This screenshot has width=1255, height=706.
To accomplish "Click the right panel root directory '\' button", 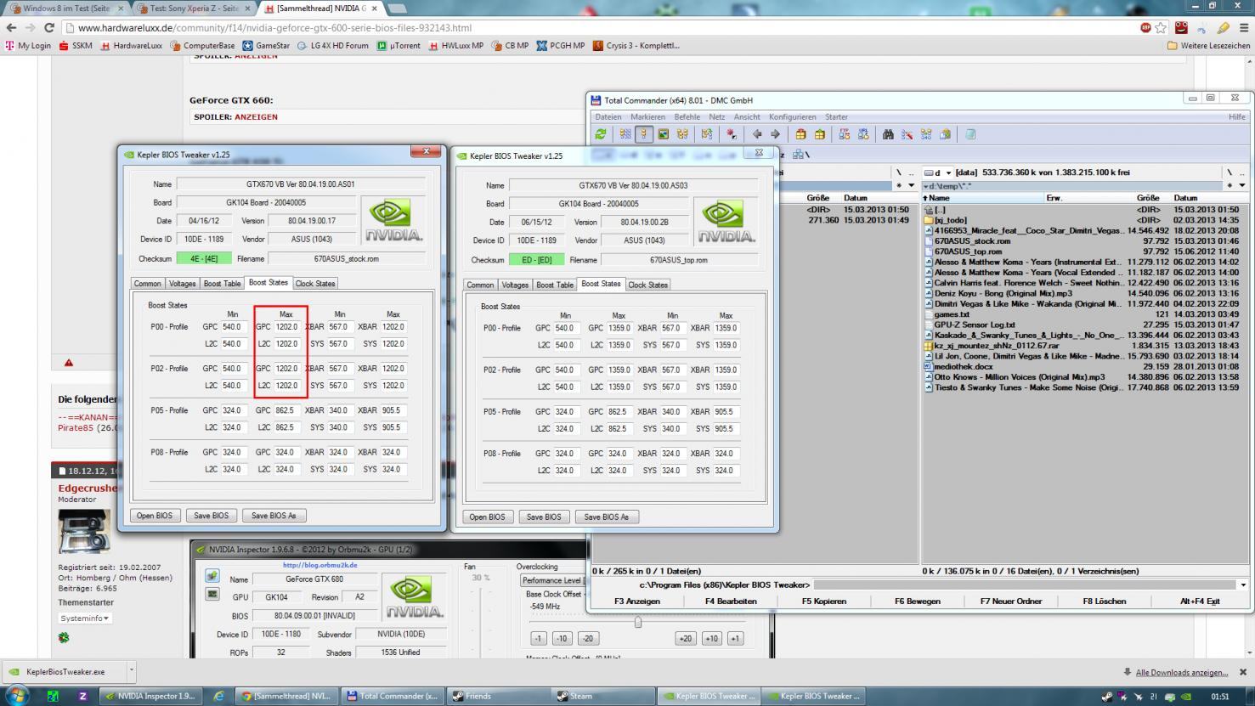I will point(1229,172).
